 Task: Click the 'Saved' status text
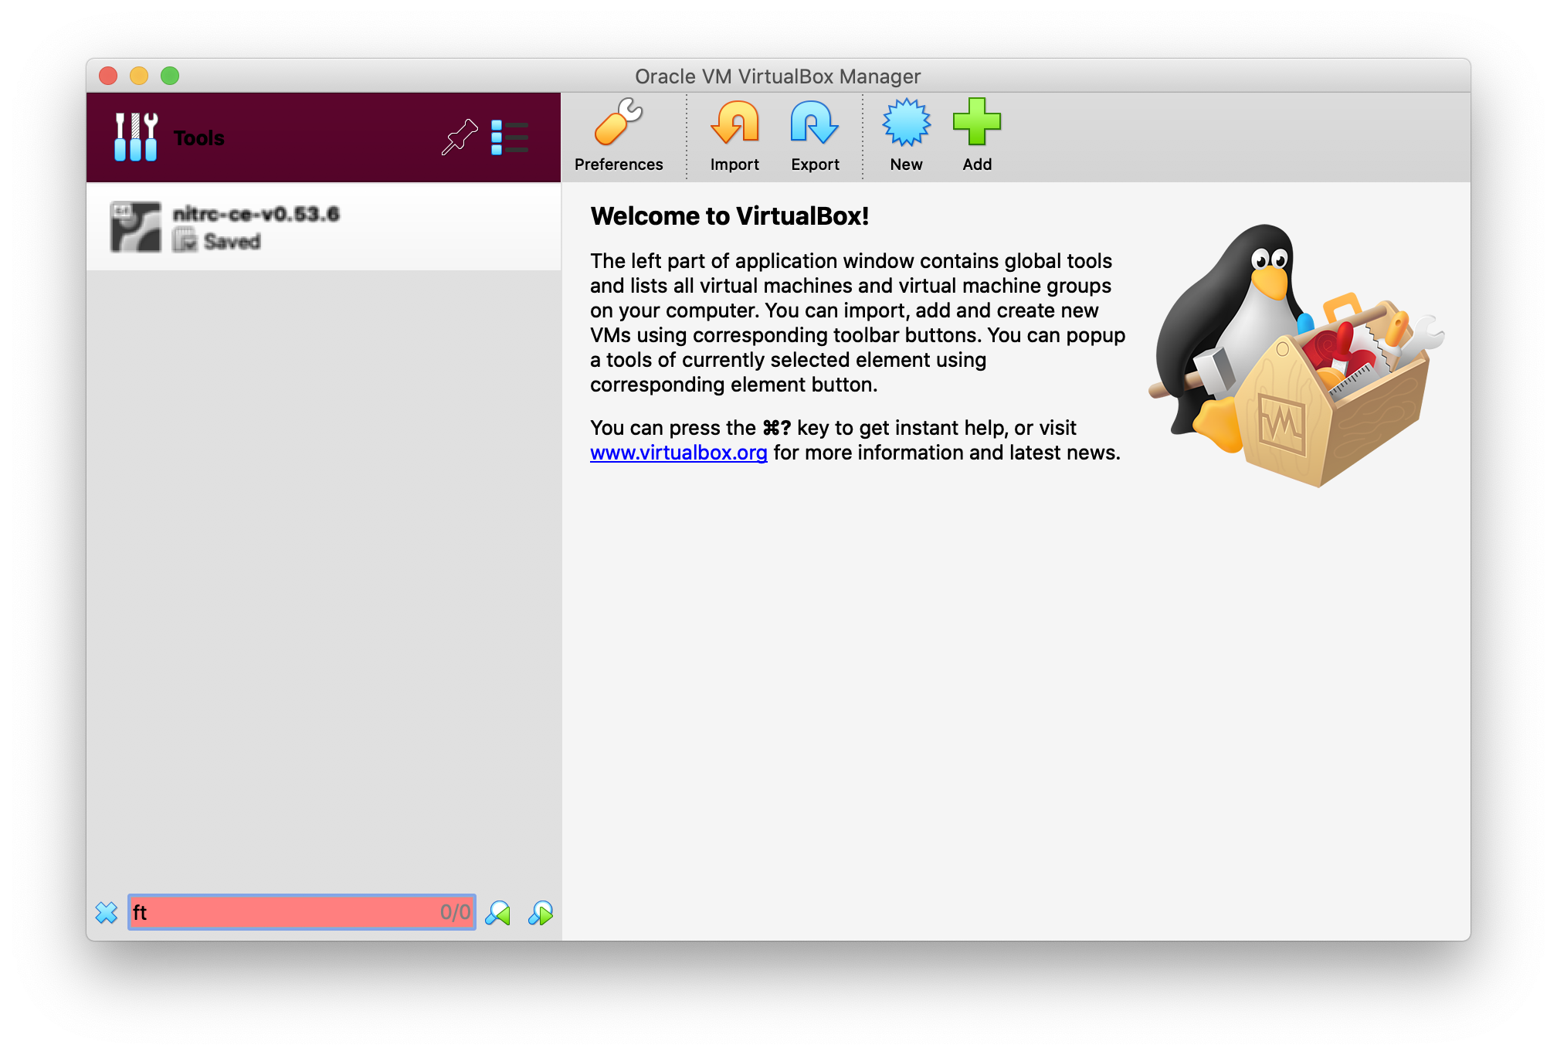(232, 242)
